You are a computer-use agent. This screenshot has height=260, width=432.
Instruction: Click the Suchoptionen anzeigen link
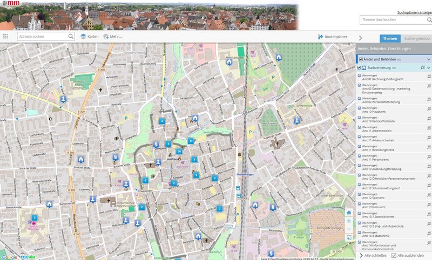tap(414, 11)
